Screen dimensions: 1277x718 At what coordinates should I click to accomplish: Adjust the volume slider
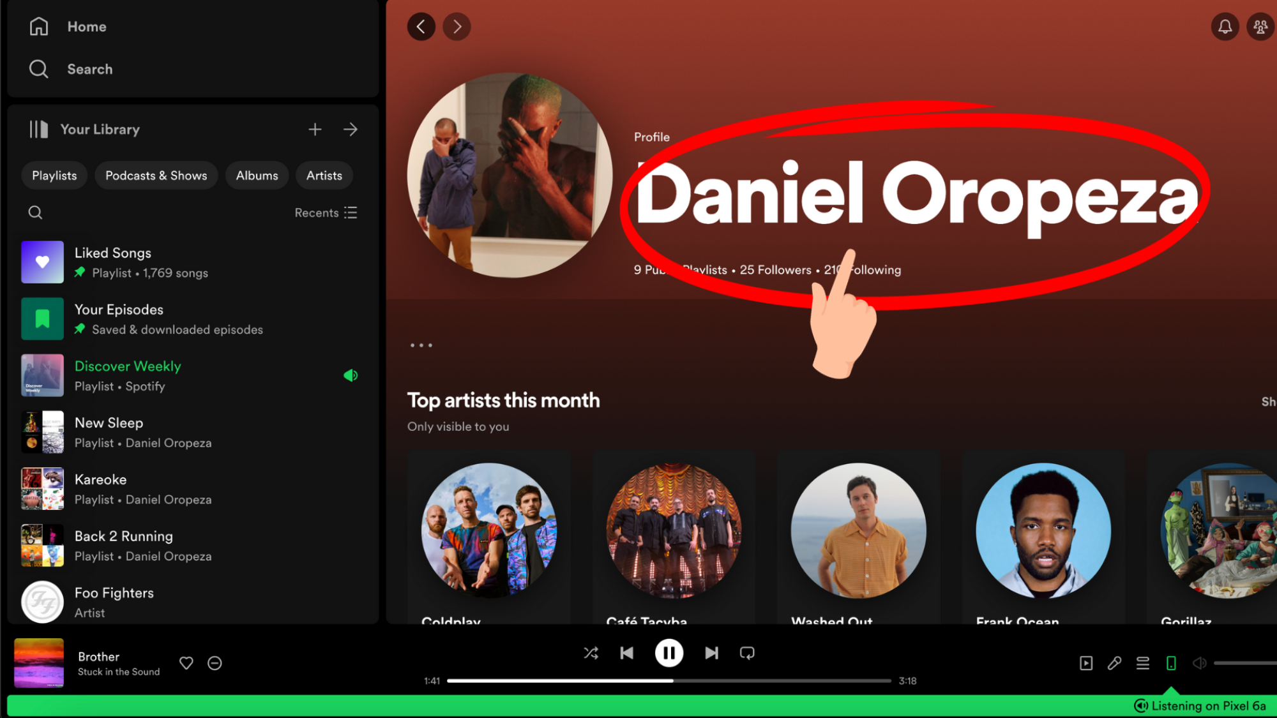pos(1245,663)
